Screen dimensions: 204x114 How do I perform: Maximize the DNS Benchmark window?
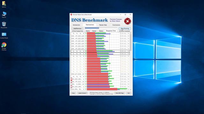click(x=125, y=15)
